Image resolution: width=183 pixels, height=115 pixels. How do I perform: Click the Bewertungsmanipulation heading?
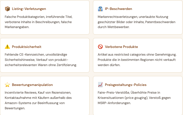click(32, 85)
